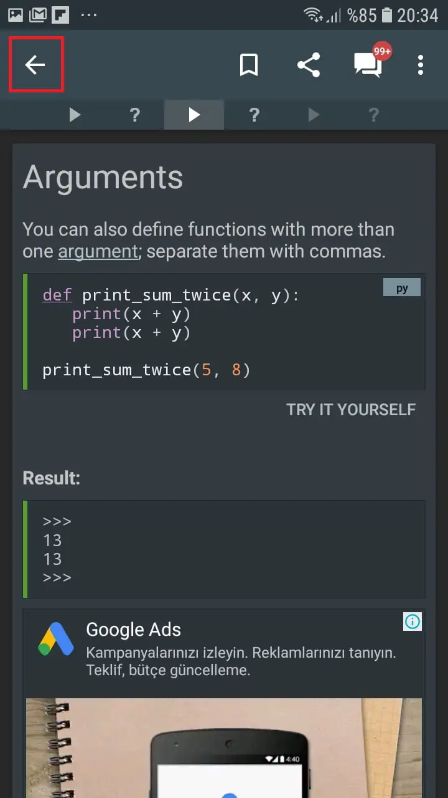Tap the py language label

(x=402, y=288)
